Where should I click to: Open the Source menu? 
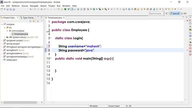tap(25, 6)
